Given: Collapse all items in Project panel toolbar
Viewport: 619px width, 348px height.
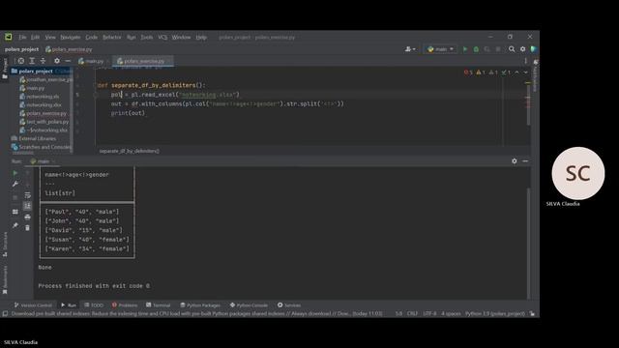Looking at the screenshot, I should click(43, 61).
